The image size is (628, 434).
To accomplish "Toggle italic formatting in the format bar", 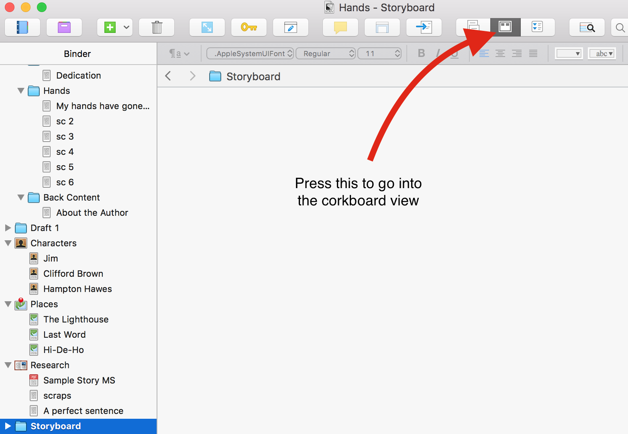I will pyautogui.click(x=437, y=53).
